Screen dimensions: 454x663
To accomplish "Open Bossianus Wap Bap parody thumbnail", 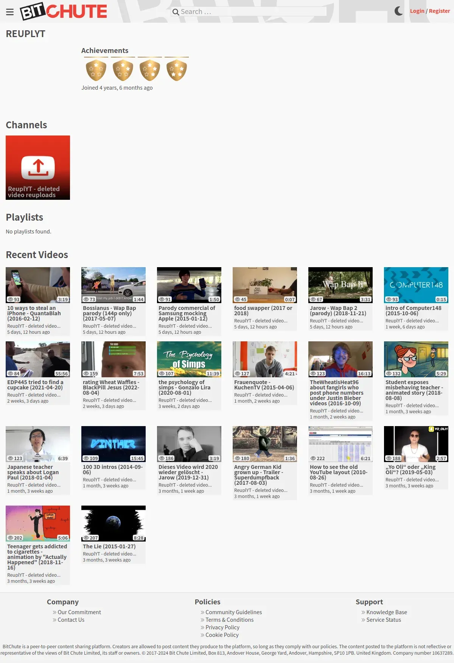I will point(113,285).
